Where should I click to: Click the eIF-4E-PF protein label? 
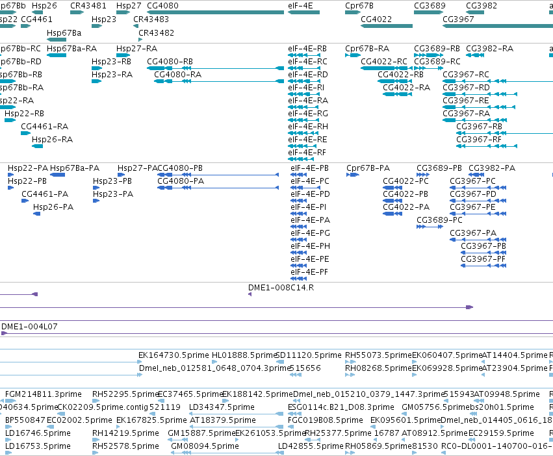coord(309,272)
